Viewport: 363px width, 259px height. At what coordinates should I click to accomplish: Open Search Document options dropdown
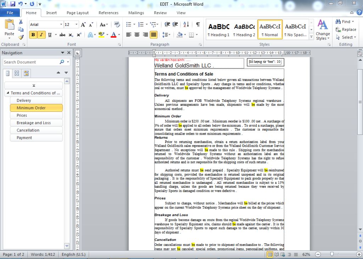(x=68, y=62)
